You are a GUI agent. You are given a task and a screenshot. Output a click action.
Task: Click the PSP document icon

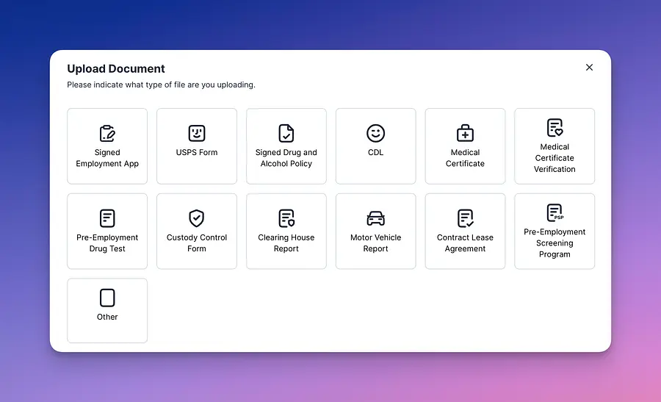click(x=555, y=212)
